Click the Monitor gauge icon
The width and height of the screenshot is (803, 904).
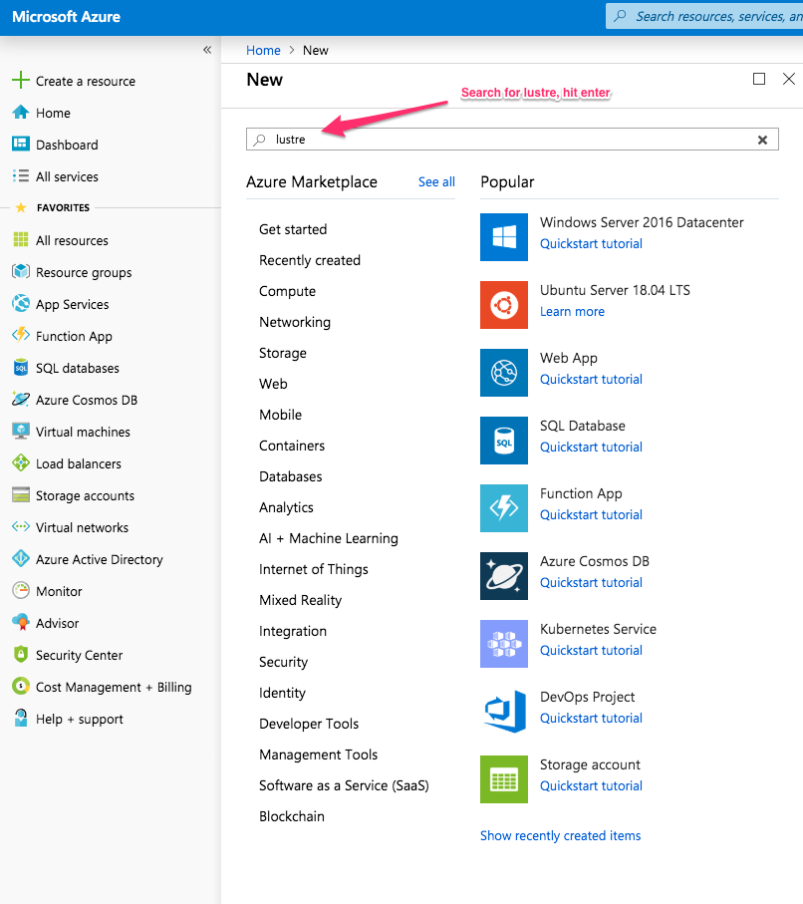click(21, 590)
